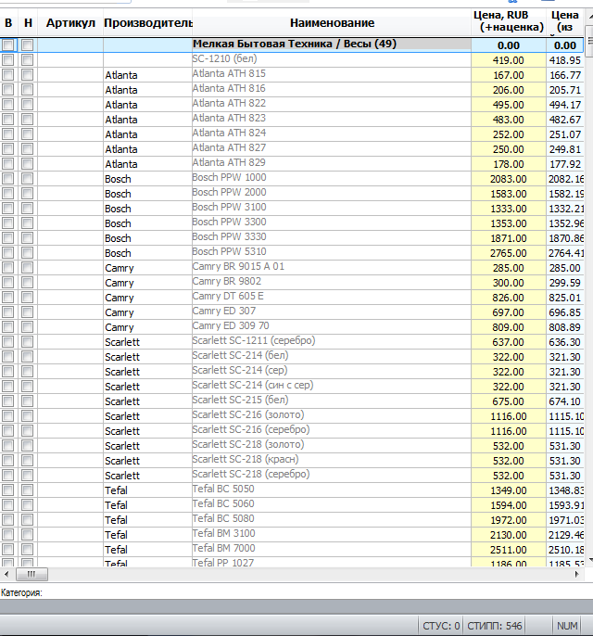
Task: Click the price cell 2083.00
Action: [x=509, y=178]
